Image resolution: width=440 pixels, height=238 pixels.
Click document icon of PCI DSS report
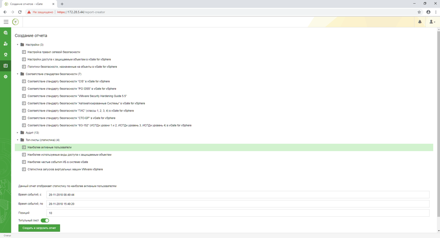(24, 89)
